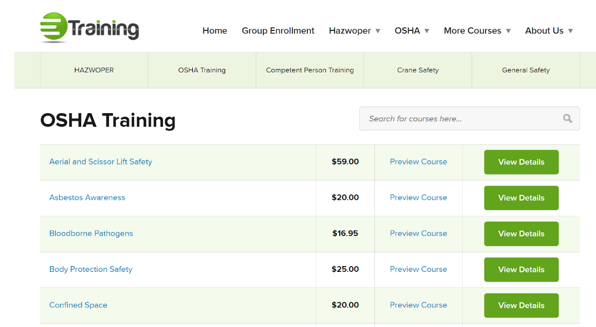Open the Body Protection Safety link
Screen dimensions: 596x327
[x=91, y=269]
